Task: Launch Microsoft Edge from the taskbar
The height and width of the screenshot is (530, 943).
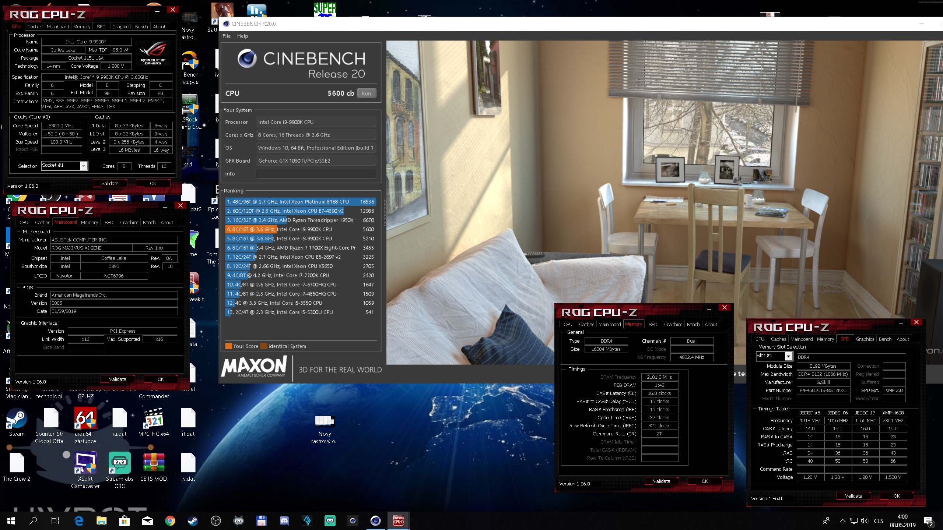Action: coord(79,520)
